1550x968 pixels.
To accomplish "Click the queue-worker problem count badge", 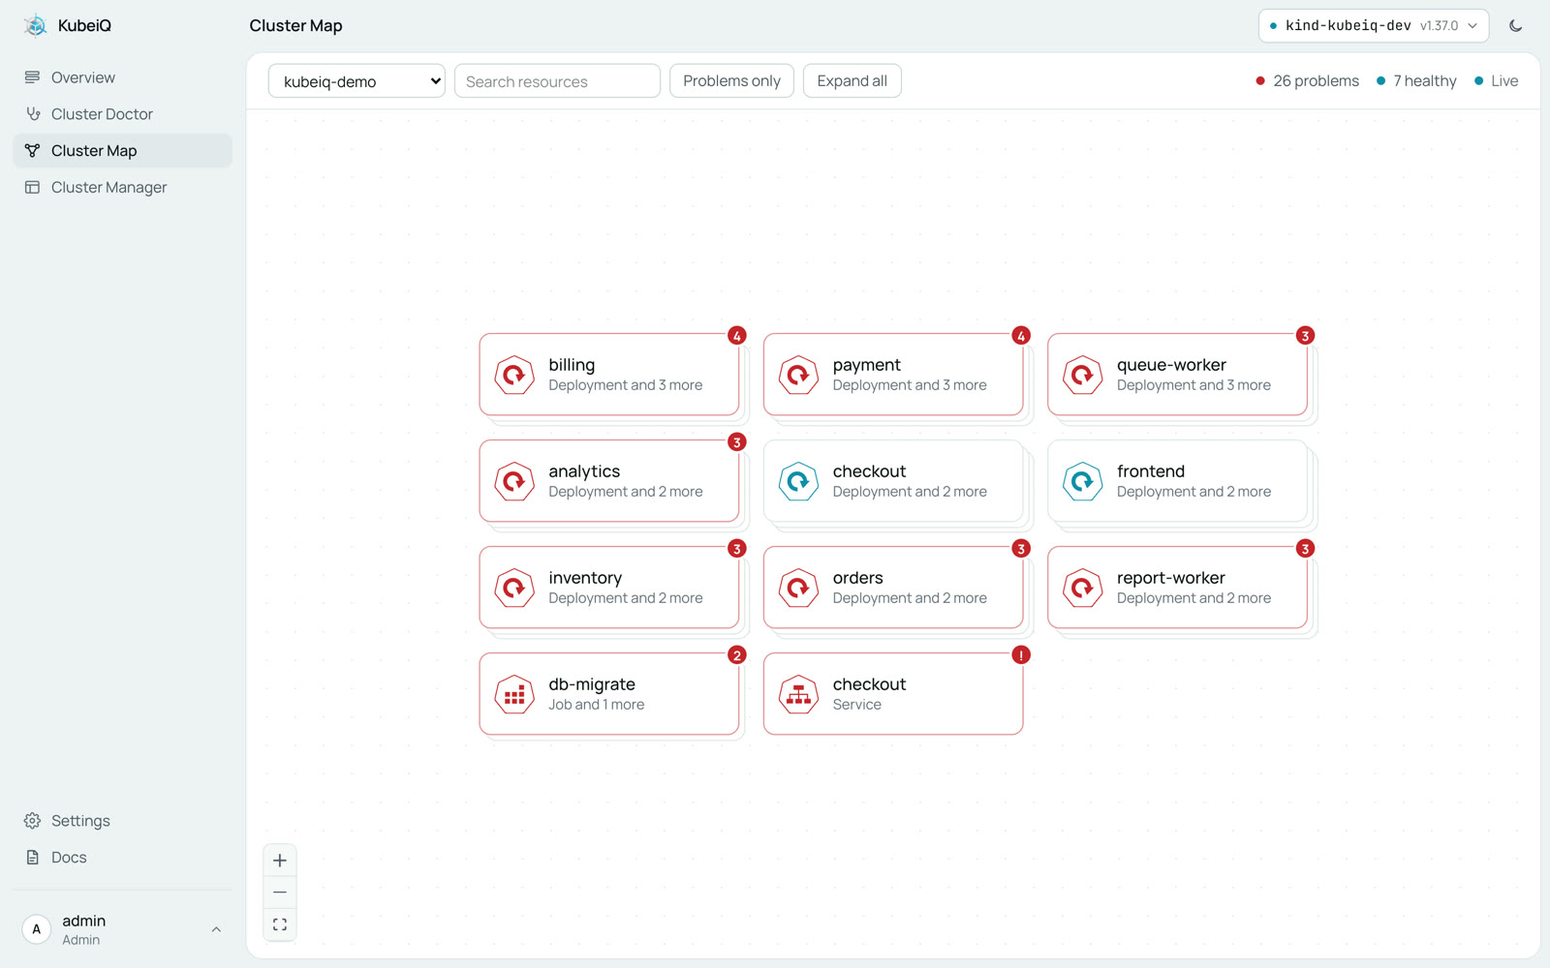I will pos(1305,336).
